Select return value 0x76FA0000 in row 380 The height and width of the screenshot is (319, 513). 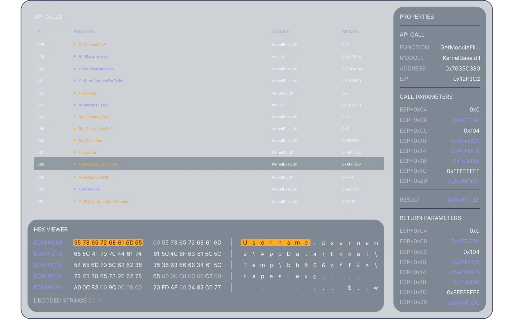[x=353, y=69]
